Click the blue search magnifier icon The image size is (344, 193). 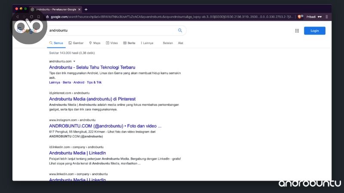click(180, 30)
